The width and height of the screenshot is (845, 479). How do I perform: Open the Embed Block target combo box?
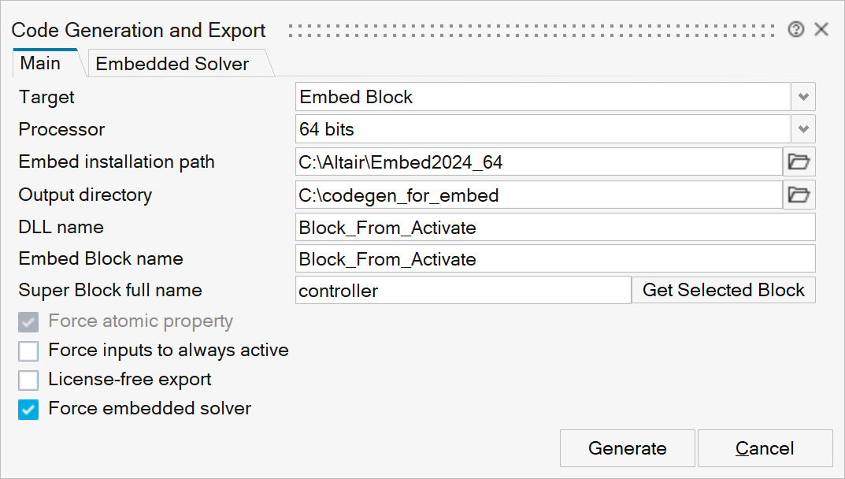pos(543,97)
